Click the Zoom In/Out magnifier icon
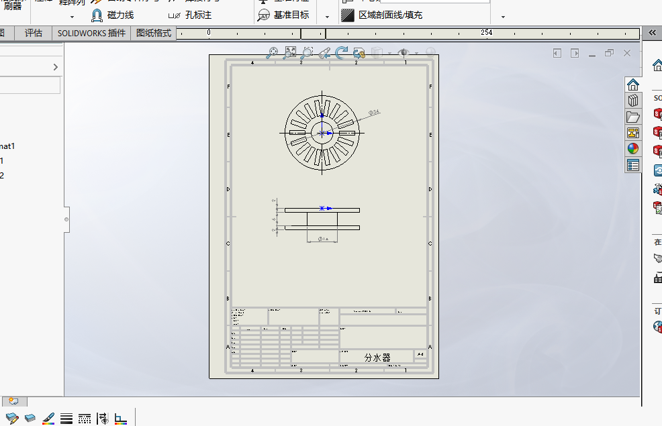Viewport: 662px width, 426px height. click(x=273, y=52)
